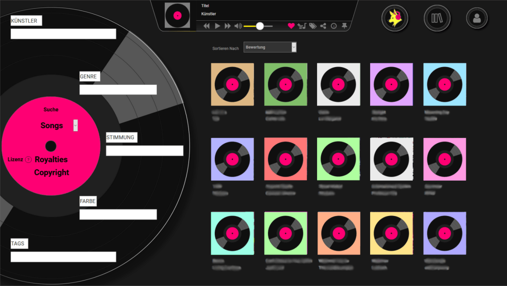
Task: Expand the Songs search type dropdown
Action: coord(75,125)
